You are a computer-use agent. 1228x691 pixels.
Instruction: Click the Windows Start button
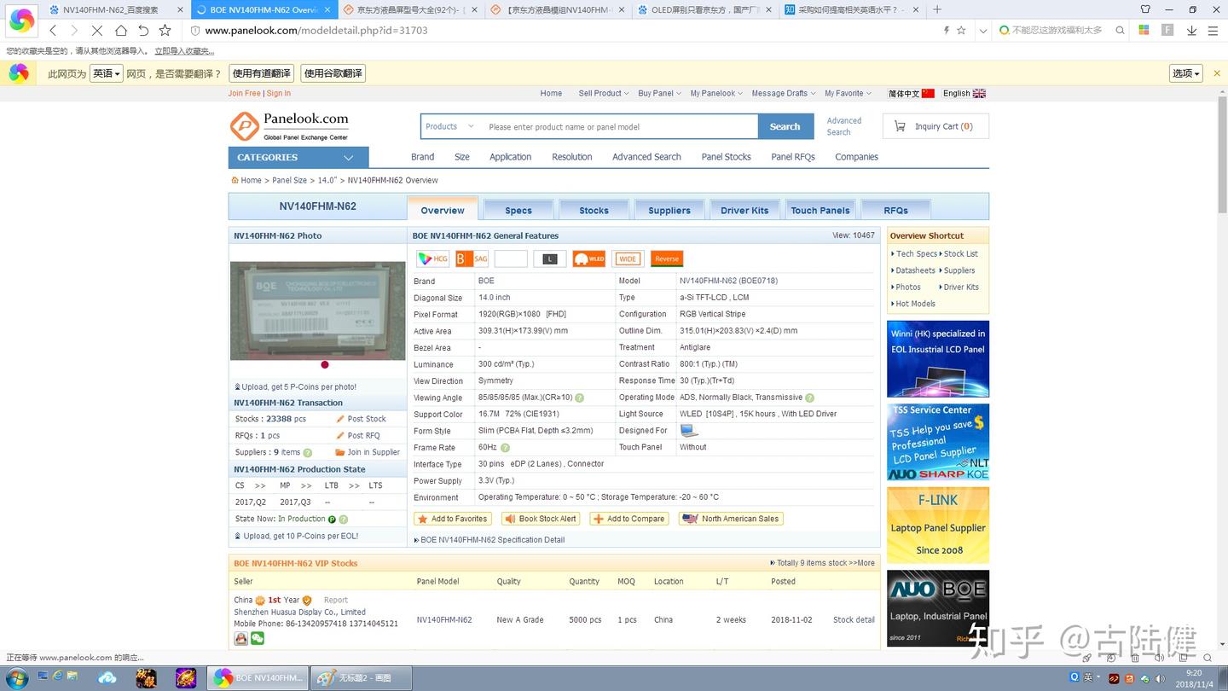click(15, 678)
